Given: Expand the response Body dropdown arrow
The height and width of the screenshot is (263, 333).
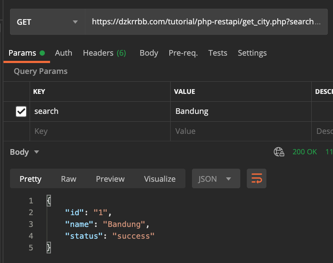Looking at the screenshot, I should coord(37,152).
